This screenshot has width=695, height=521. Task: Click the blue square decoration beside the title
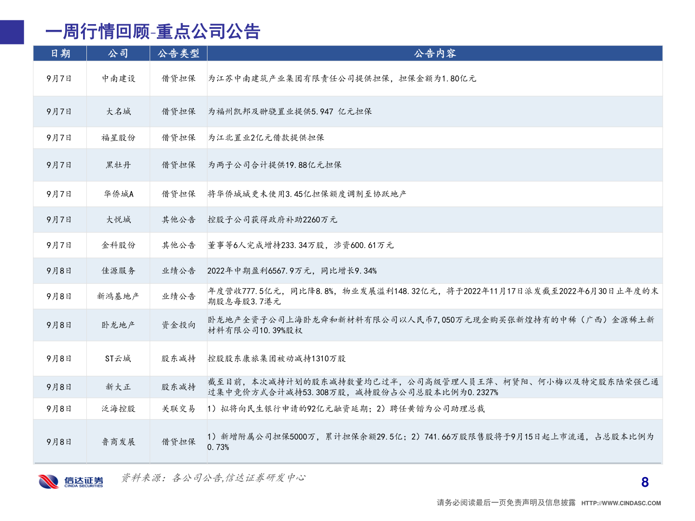(x=12, y=33)
